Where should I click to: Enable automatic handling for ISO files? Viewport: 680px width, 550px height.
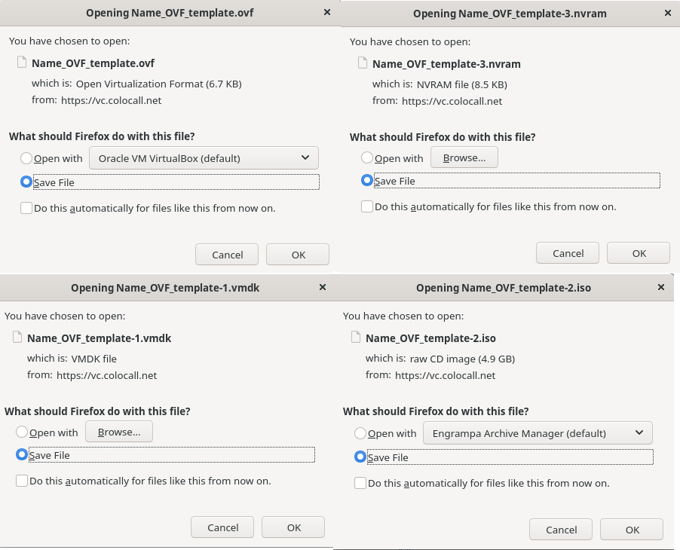point(360,483)
